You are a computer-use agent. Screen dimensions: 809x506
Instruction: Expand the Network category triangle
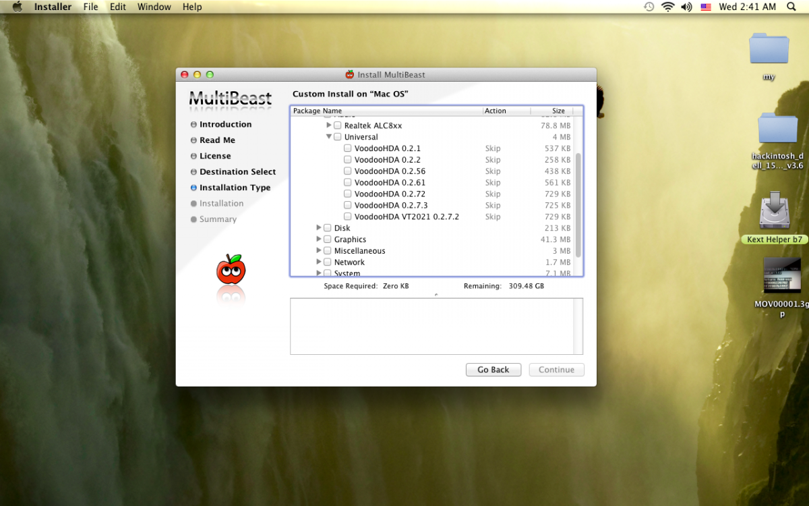click(319, 262)
